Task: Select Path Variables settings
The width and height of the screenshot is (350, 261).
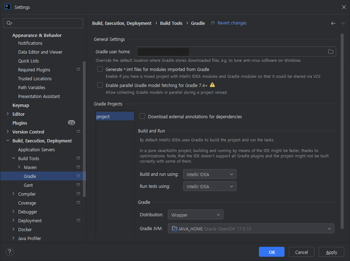Action: pyautogui.click(x=32, y=88)
